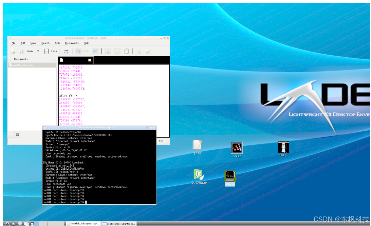Click 'Unique ID: ZsBS.GQNx7L4uPNA' line in terminal
The height and width of the screenshot is (226, 371).
[65, 169]
